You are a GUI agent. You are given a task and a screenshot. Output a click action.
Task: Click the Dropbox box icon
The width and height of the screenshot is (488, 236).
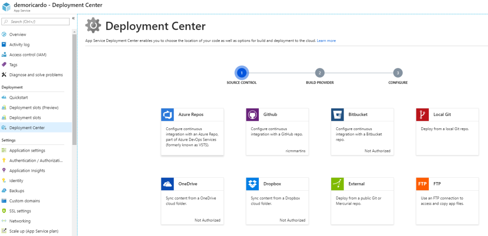pyautogui.click(x=253, y=184)
